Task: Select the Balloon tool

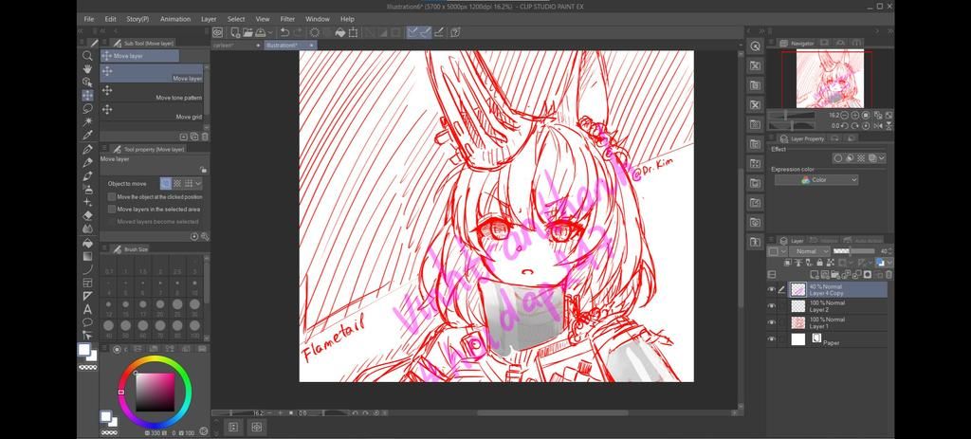Action: click(88, 322)
